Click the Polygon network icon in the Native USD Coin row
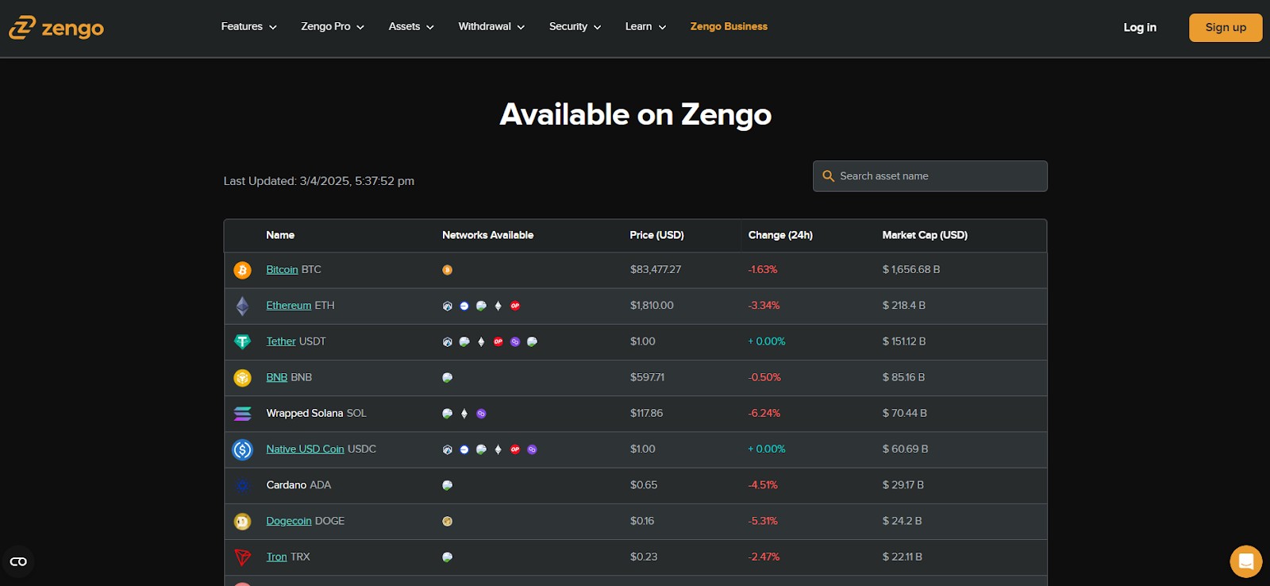Viewport: 1270px width, 586px height. coord(532,449)
